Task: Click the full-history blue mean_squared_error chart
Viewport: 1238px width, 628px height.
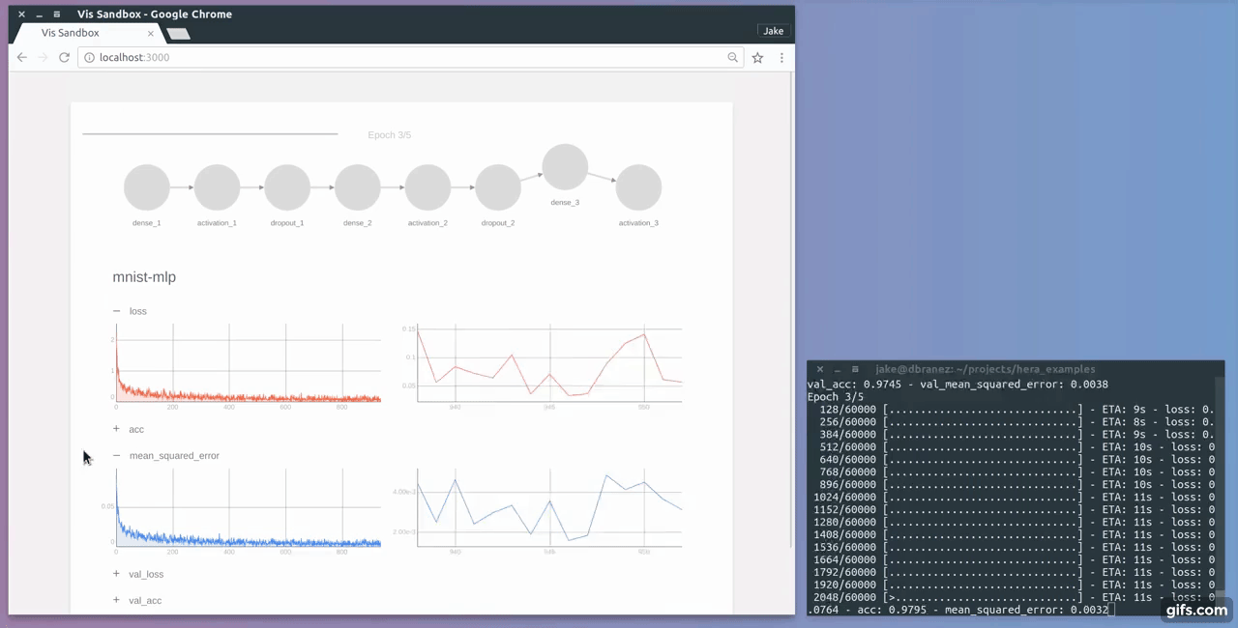Action: click(x=248, y=508)
